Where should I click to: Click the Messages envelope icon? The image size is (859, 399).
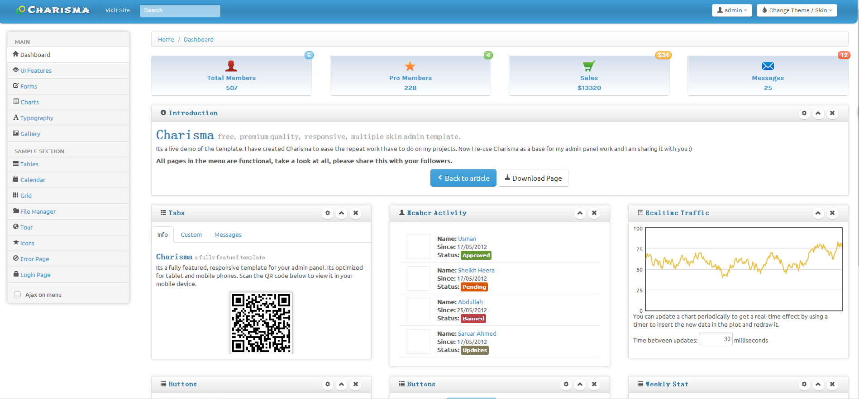coord(768,66)
